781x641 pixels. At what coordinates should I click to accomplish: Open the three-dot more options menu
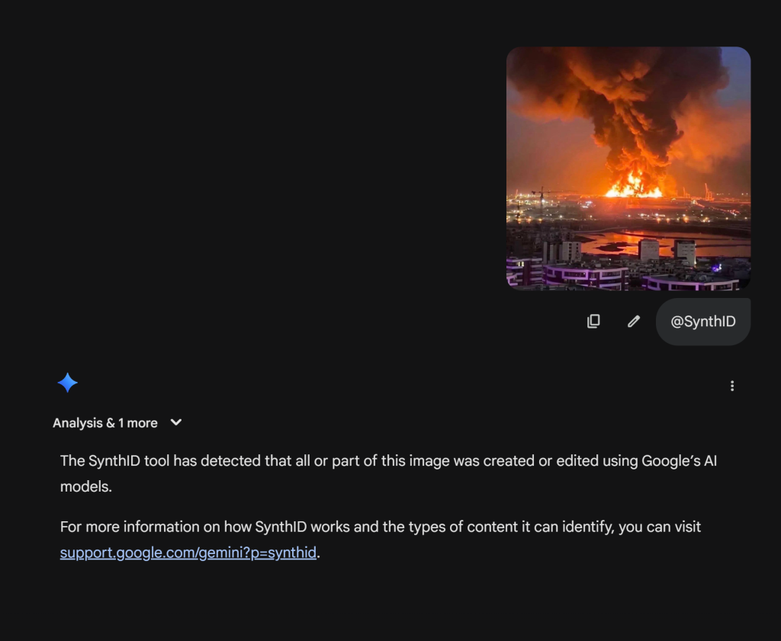click(732, 386)
